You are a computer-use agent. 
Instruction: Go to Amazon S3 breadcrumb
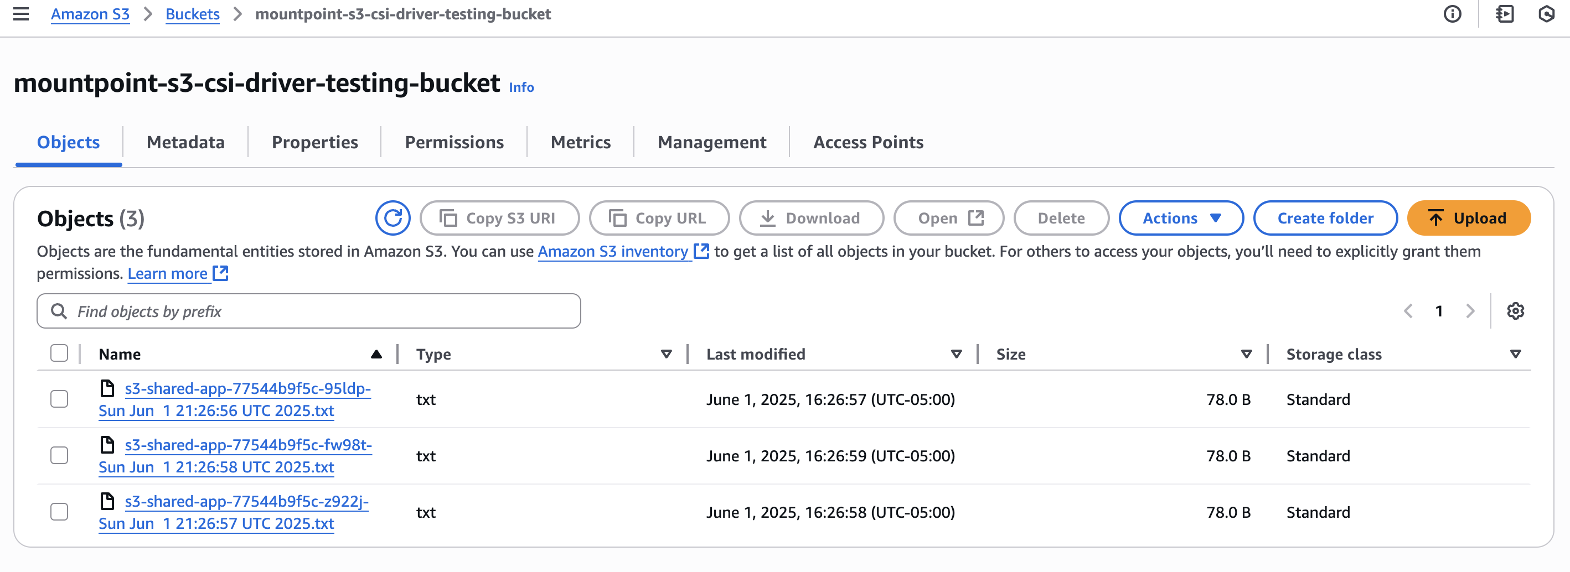[90, 14]
